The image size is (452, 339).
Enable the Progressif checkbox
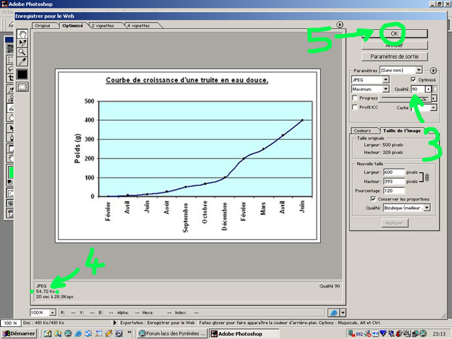[354, 98]
